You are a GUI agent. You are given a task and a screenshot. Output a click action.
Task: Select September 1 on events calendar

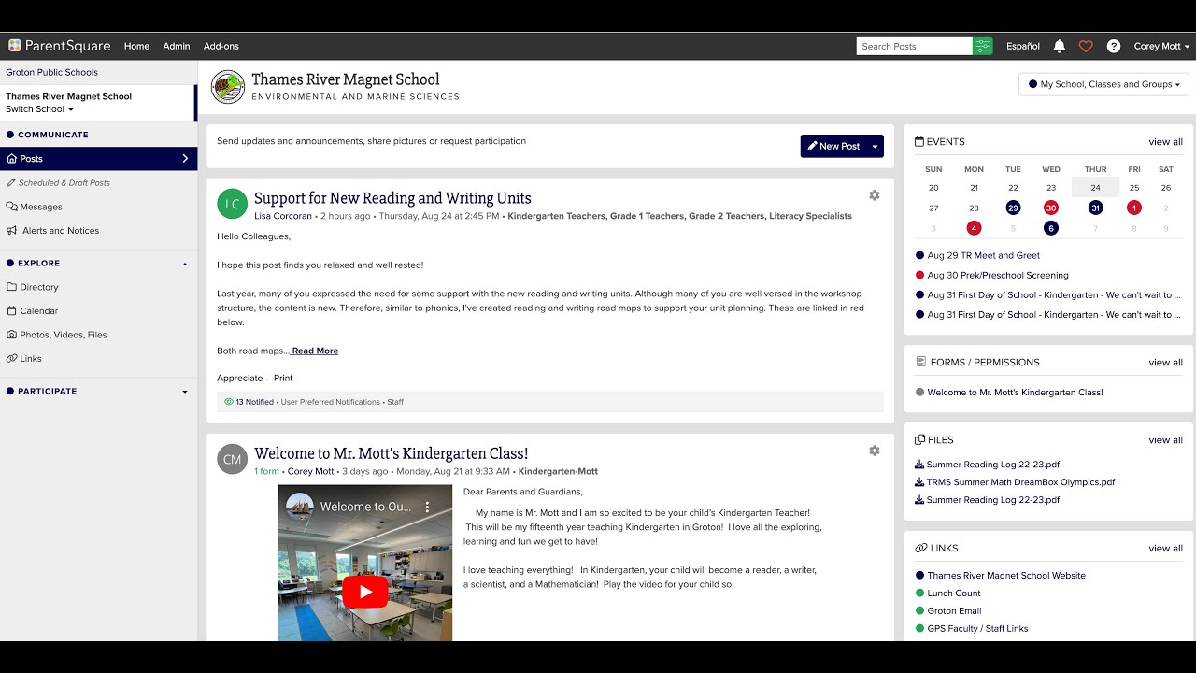coord(1134,208)
